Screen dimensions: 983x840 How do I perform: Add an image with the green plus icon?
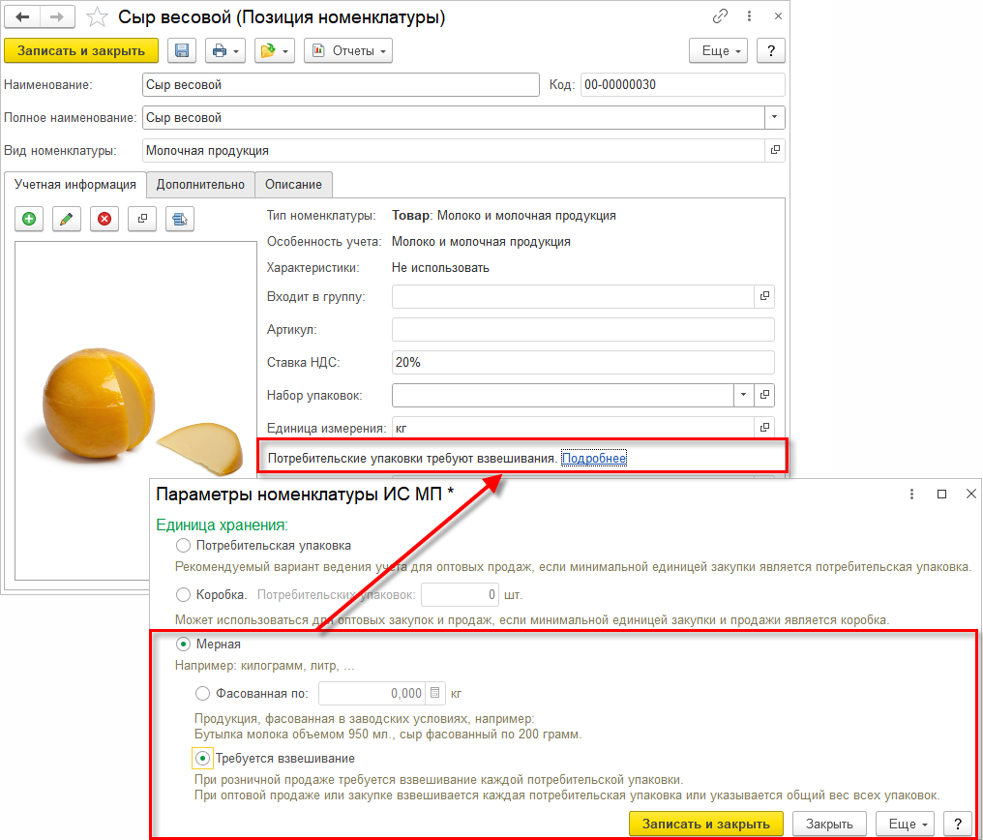pos(29,219)
